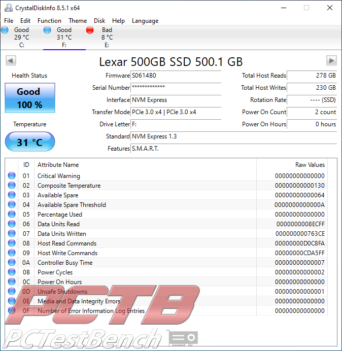Screen dimensions: 342x351
Task: Click the status orb for Unsafe Shutdowns
Action: (x=12, y=291)
